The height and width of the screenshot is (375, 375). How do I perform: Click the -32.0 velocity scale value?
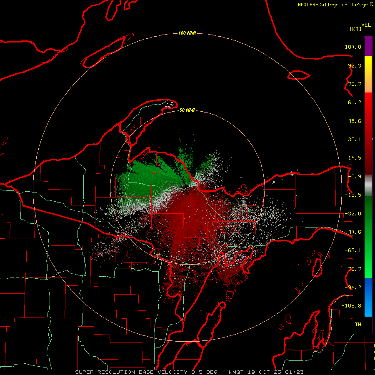pos(353,214)
